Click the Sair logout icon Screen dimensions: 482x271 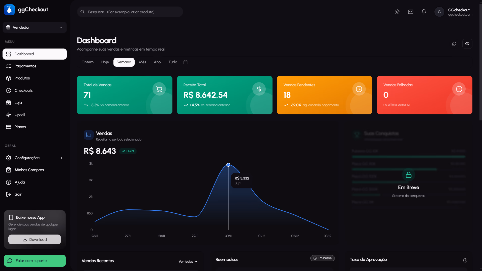tap(9, 194)
